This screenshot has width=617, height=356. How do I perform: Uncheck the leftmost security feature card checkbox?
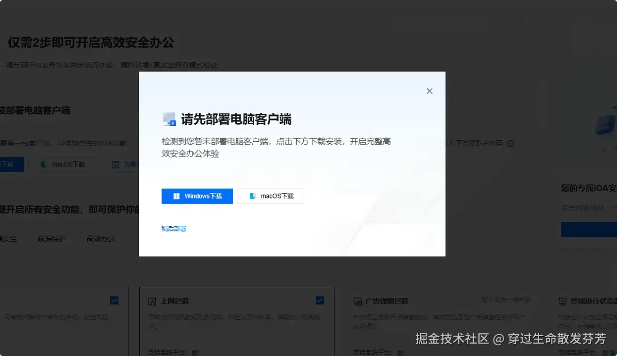pyautogui.click(x=114, y=300)
